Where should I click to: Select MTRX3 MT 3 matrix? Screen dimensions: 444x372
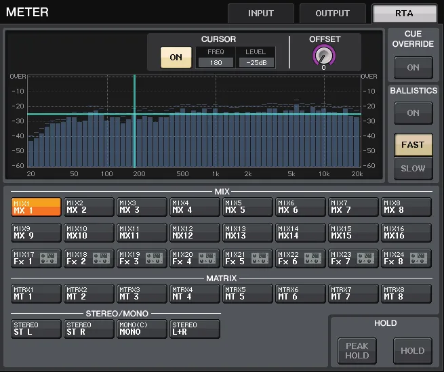pyautogui.click(x=142, y=294)
